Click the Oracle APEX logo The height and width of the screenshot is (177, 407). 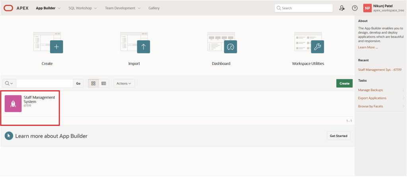click(x=16, y=8)
